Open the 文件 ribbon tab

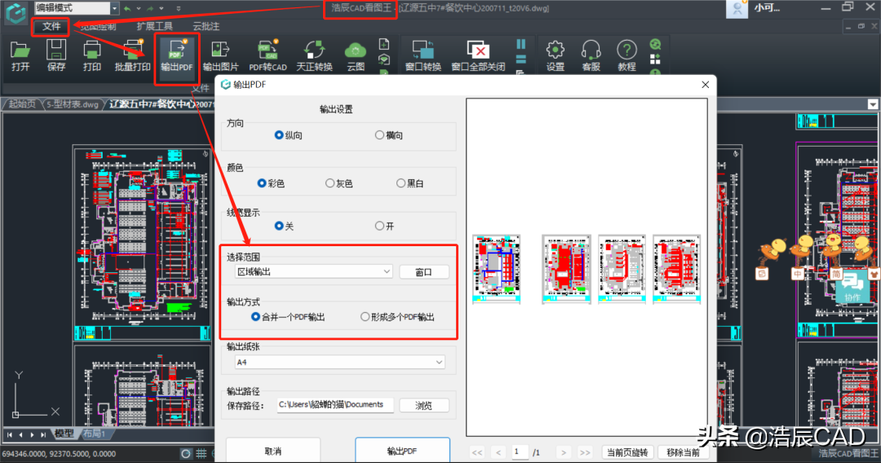click(x=51, y=26)
